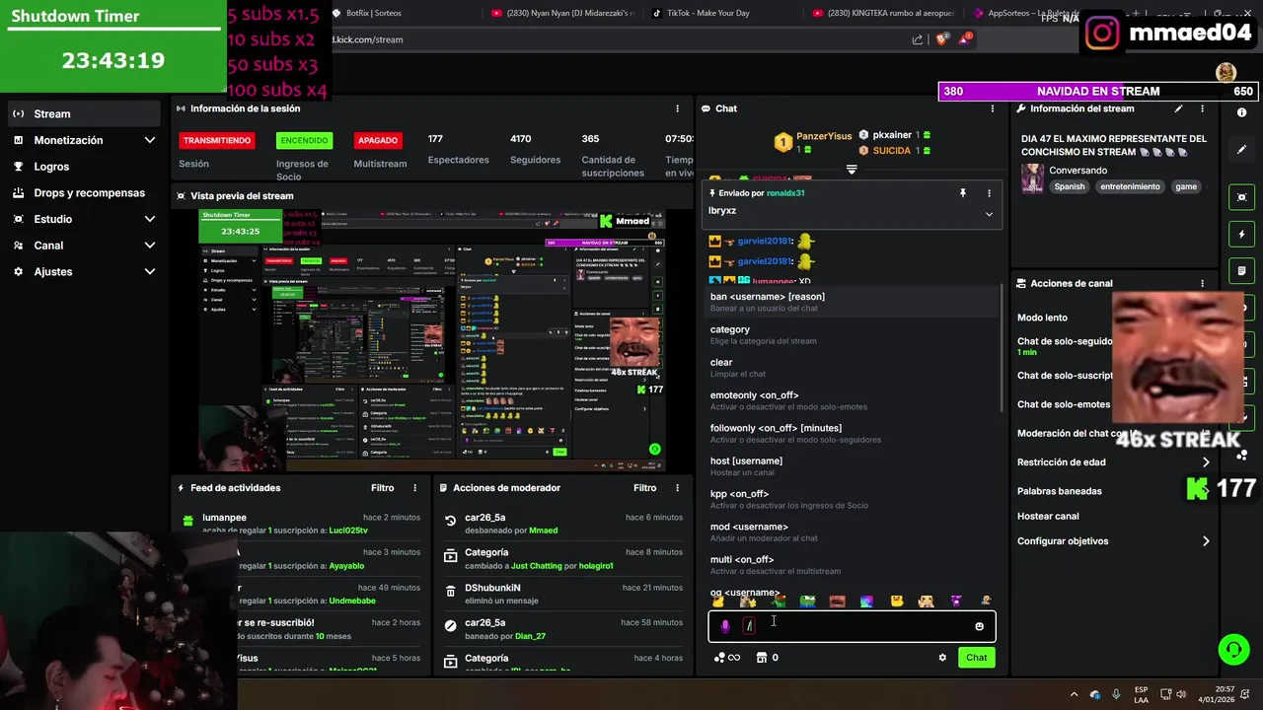1263x710 pixels.
Task: Open the emoji picker in chat input
Action: (x=979, y=626)
